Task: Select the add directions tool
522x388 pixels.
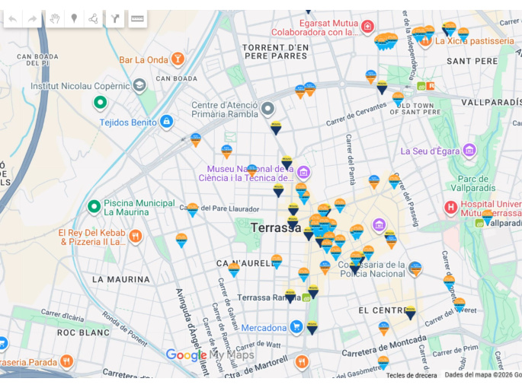Action: tap(115, 19)
